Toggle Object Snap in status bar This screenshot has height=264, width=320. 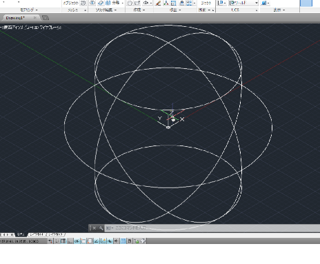tap(83, 241)
